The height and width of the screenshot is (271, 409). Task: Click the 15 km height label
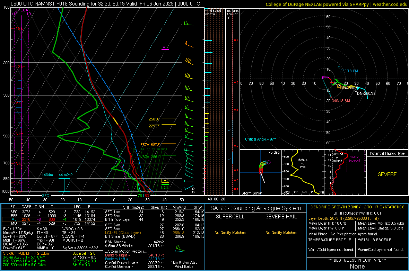(x=20, y=28)
